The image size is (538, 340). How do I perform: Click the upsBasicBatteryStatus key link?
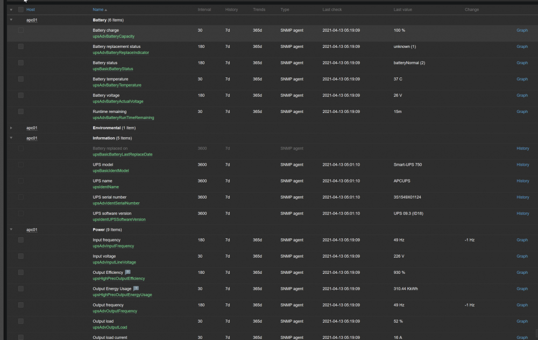(x=112, y=69)
